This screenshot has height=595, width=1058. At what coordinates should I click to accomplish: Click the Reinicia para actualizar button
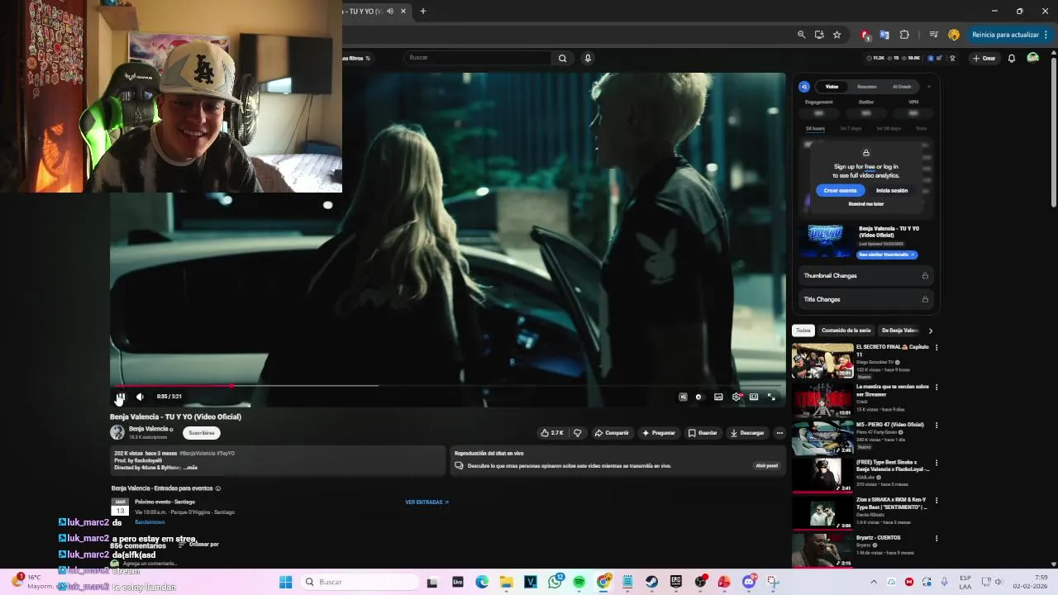(x=1010, y=35)
